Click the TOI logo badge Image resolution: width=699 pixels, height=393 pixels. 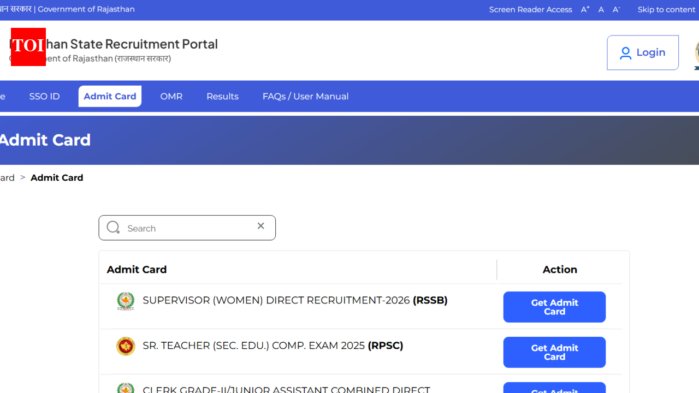click(28, 47)
